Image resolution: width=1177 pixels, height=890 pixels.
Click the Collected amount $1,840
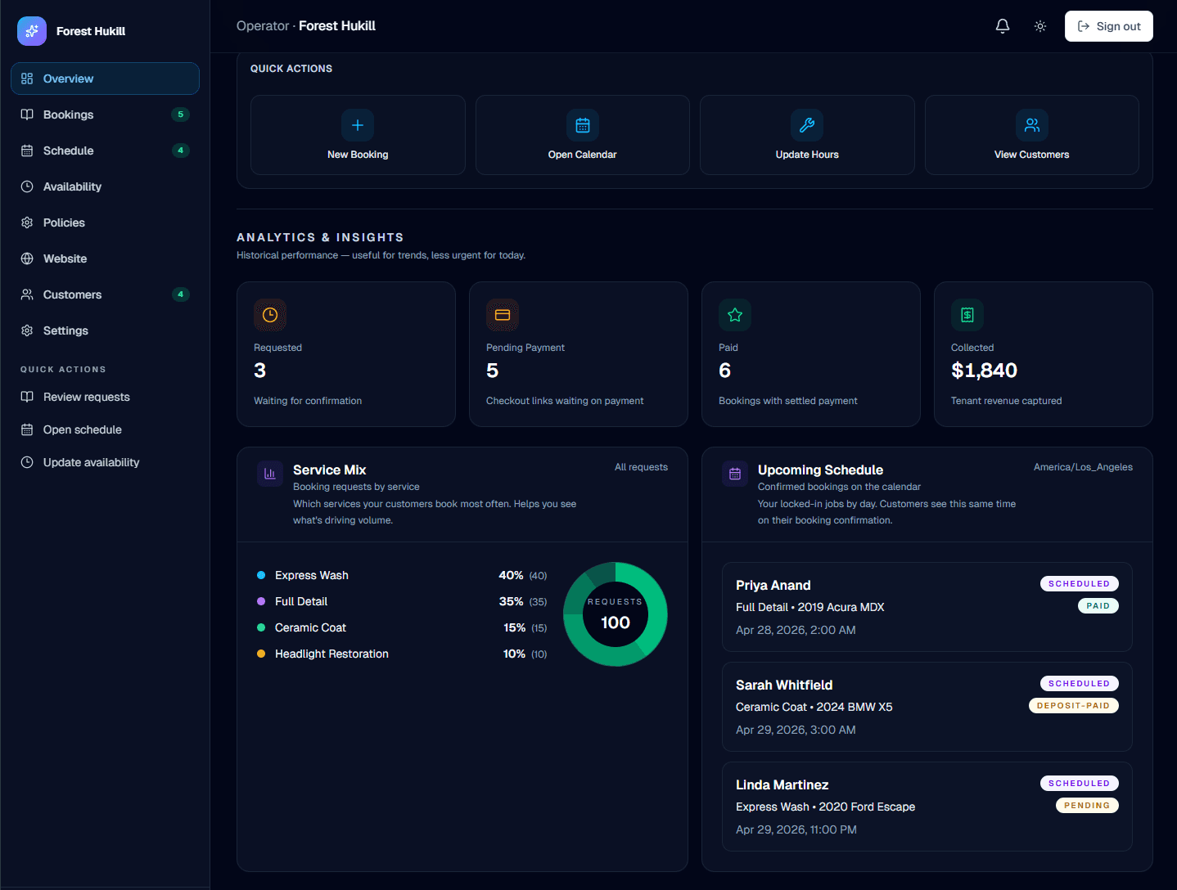click(984, 371)
